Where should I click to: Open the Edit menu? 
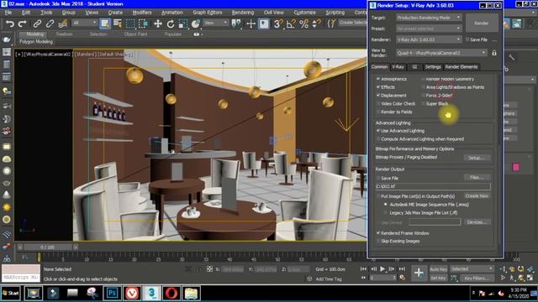point(26,13)
